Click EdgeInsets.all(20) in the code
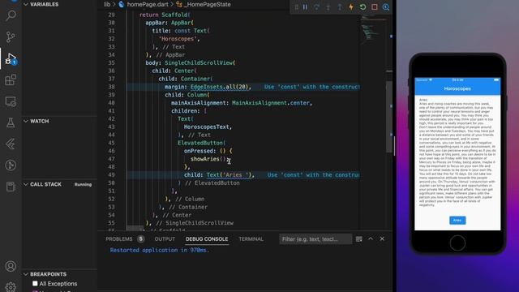The height and width of the screenshot is (292, 519). [x=219, y=87]
